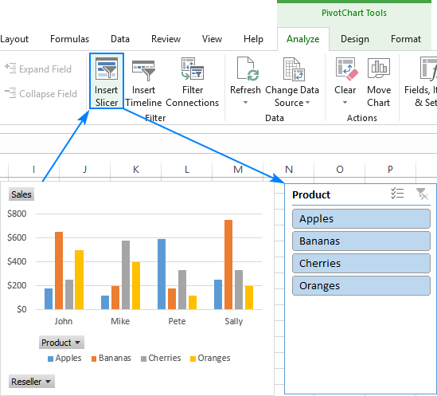Toggle the Oranges slicer item

click(x=361, y=285)
